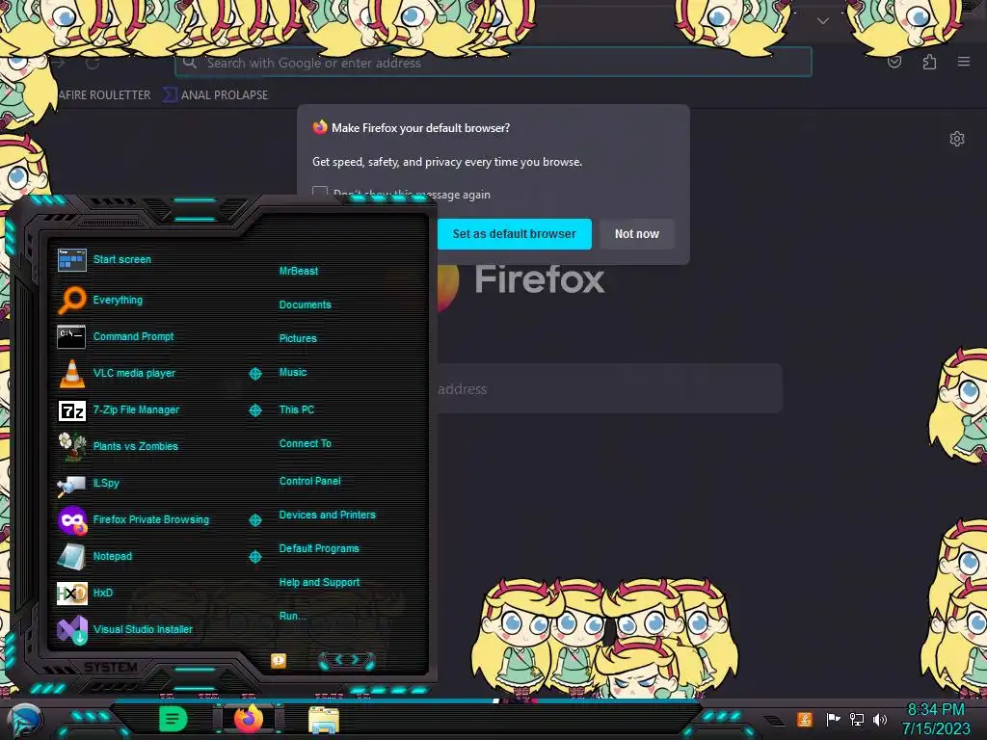Open Control Panel
This screenshot has height=740, width=987.
pyautogui.click(x=309, y=481)
